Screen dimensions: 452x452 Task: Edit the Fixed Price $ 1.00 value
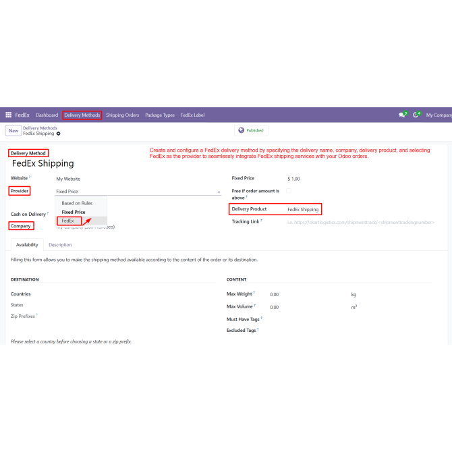(x=293, y=179)
